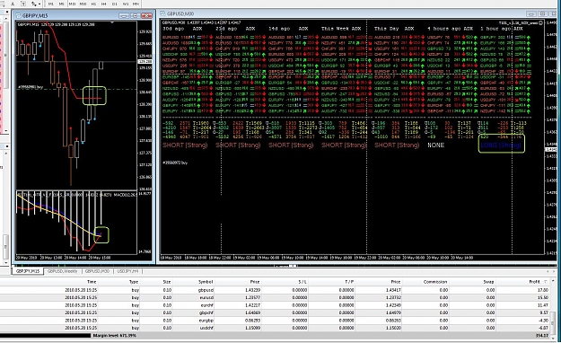Select the usdchf order row
The image size is (561, 343).
pos(275,328)
